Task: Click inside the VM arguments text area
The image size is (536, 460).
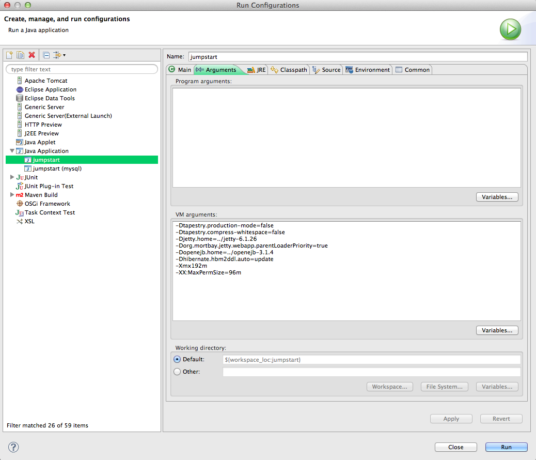Action: point(346,271)
